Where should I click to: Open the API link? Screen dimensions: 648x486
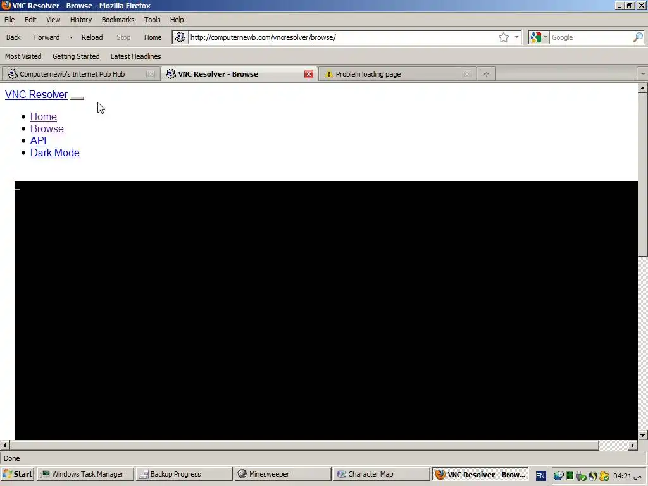coord(38,140)
